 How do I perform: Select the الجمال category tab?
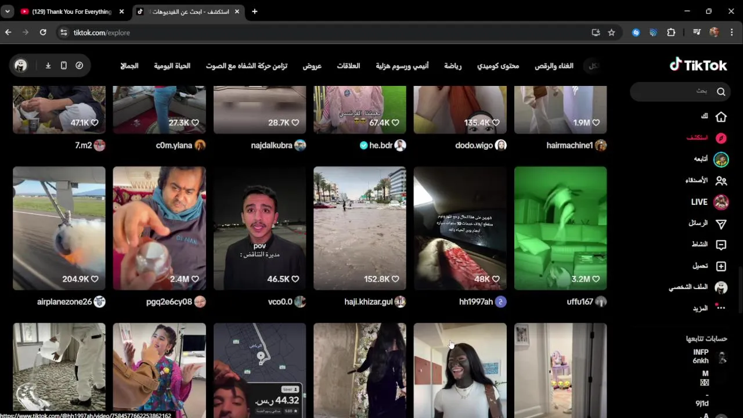[129, 66]
